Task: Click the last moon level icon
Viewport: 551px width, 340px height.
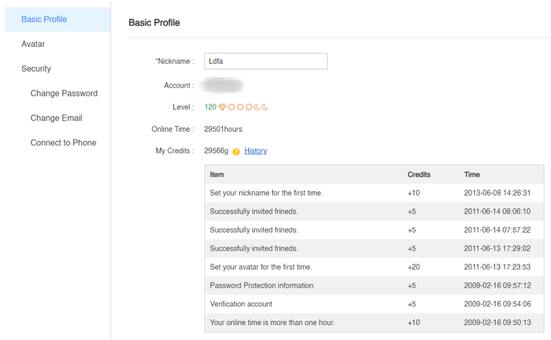Action: click(264, 107)
